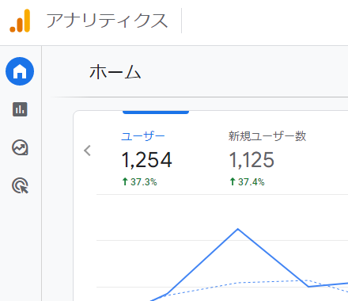Image resolution: width=348 pixels, height=301 pixels.
Task: Open the Advertising cursor target icon
Action: tap(20, 185)
